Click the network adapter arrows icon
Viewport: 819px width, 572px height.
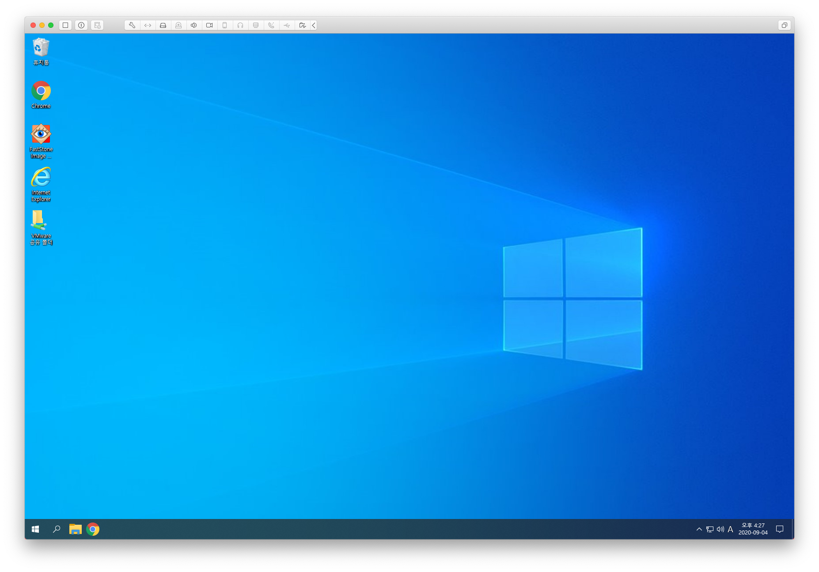click(x=148, y=25)
